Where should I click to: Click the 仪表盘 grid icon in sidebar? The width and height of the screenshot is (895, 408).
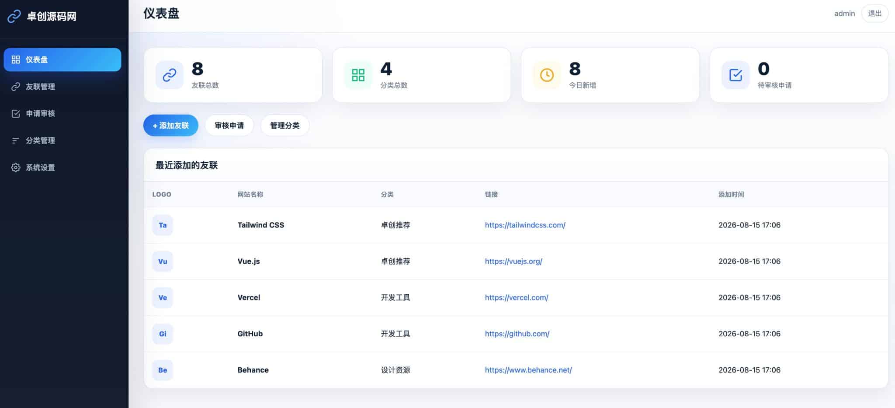click(16, 59)
